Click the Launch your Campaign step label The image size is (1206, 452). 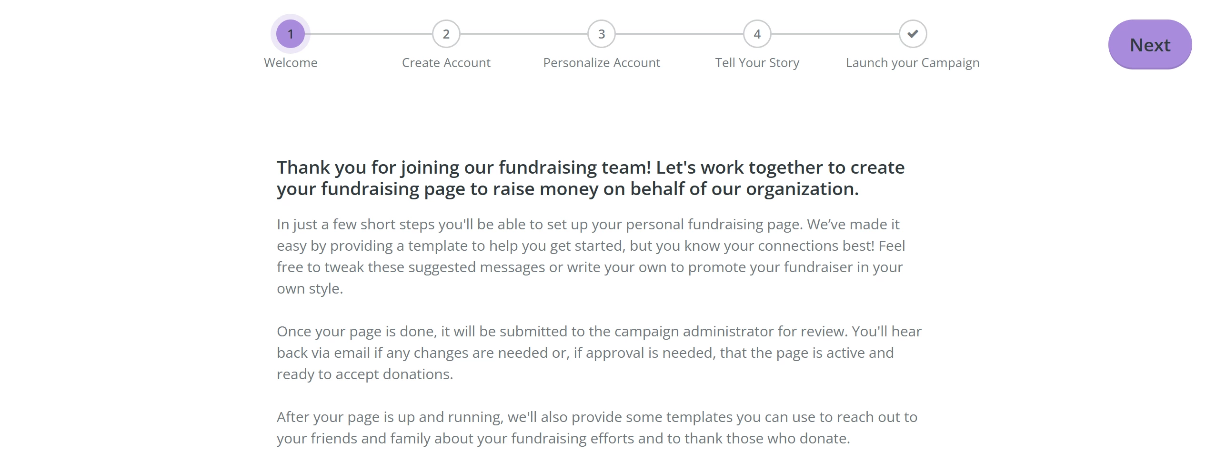[x=912, y=62]
